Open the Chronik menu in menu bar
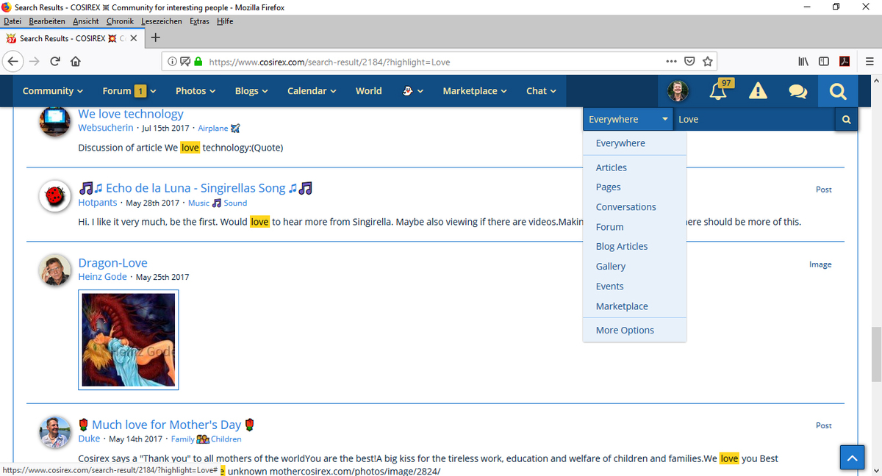Viewport: 882px width, 476px height. pyautogui.click(x=120, y=21)
